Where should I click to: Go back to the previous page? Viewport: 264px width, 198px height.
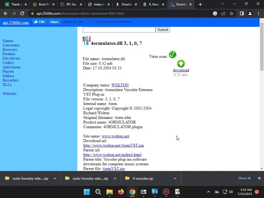coord(6,13)
